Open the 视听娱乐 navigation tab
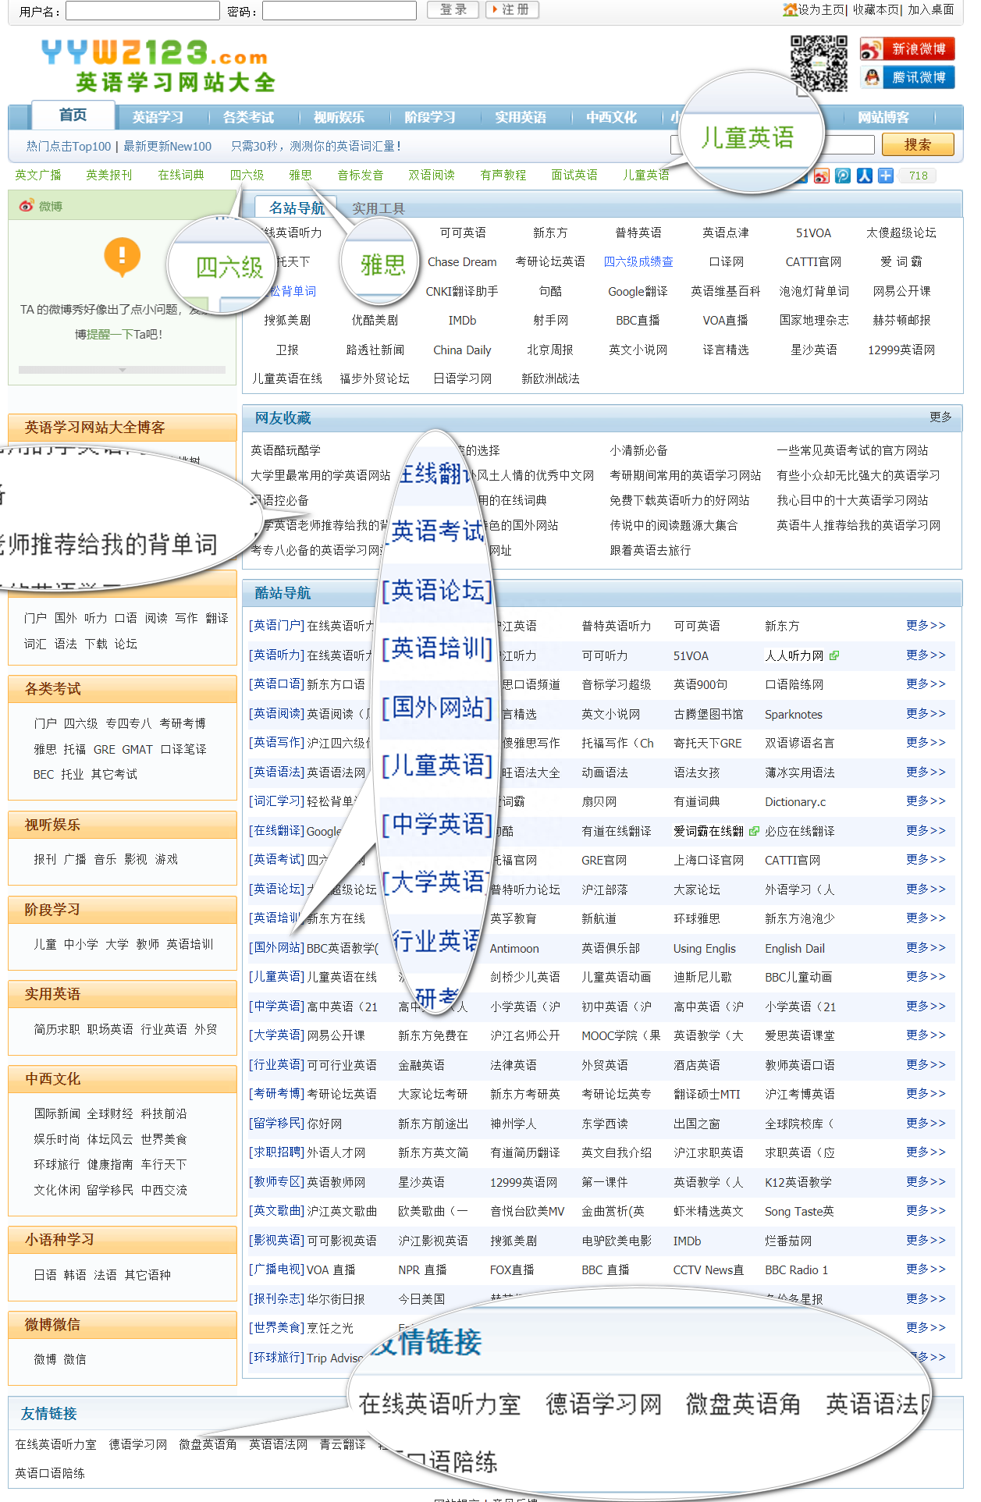 tap(339, 117)
